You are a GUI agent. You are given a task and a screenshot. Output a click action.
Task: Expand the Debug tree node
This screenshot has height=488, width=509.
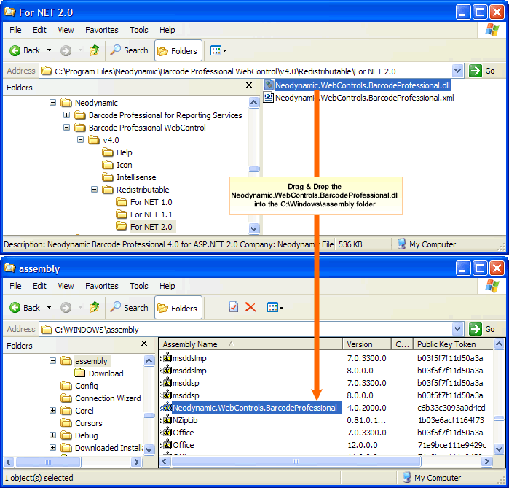52,435
